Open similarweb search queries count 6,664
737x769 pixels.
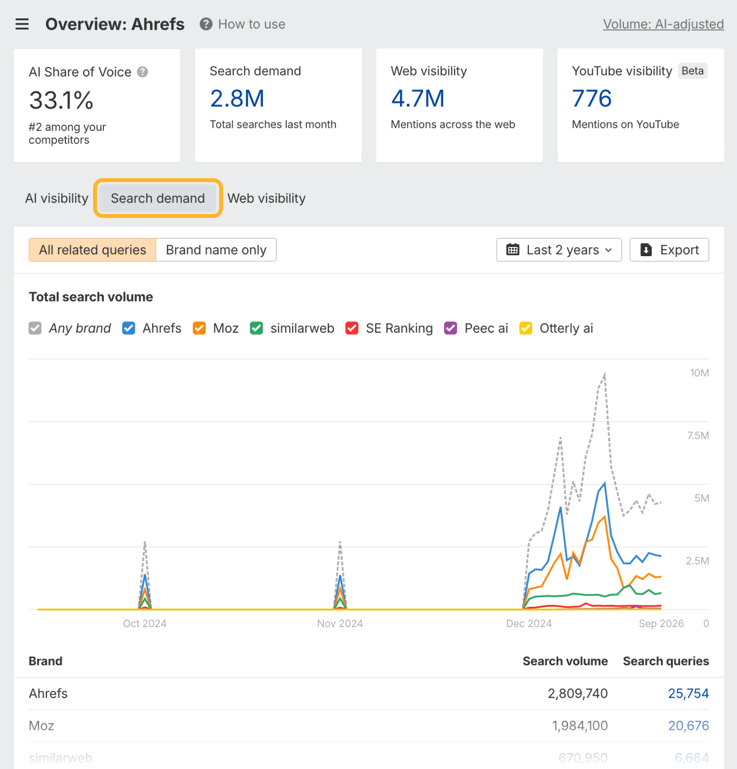pyautogui.click(x=692, y=758)
